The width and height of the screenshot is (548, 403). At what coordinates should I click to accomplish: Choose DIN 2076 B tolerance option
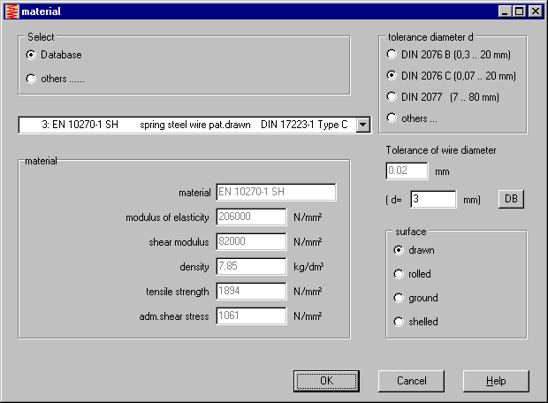(392, 55)
